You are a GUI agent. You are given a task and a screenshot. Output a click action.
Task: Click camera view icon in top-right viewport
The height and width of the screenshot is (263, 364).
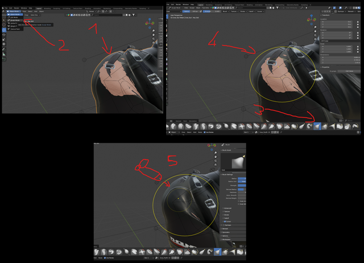(x=315, y=35)
